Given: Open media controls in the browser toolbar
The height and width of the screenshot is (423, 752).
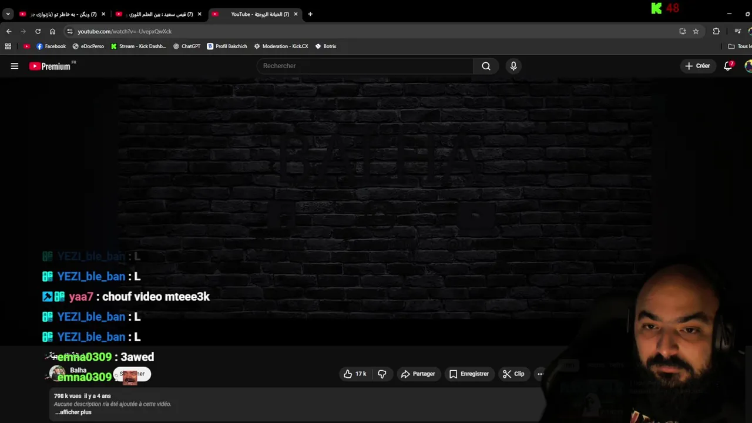Looking at the screenshot, I should (738, 31).
